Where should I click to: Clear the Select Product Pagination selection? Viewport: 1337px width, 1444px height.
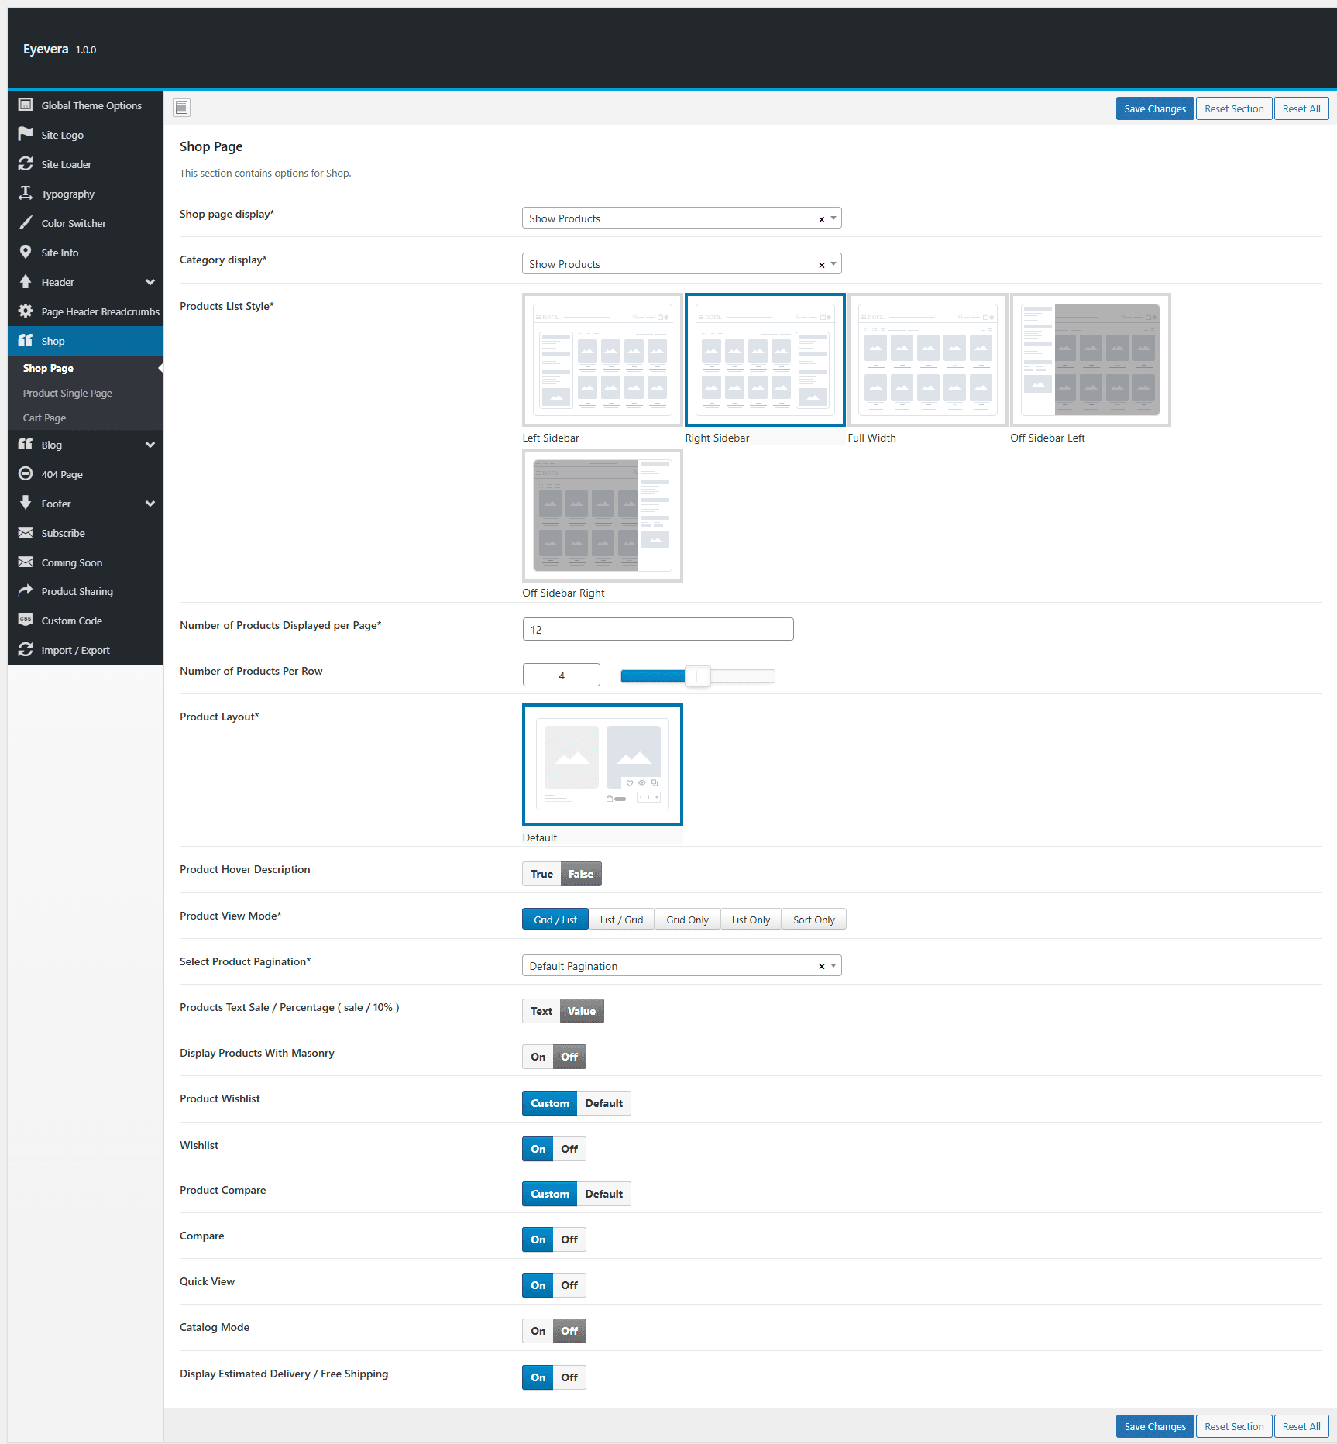822,966
